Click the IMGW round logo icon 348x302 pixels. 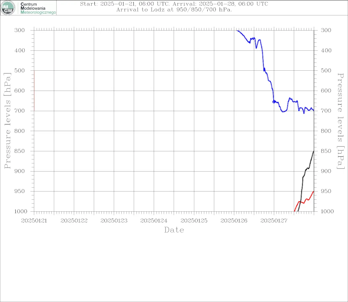pos(8,8)
